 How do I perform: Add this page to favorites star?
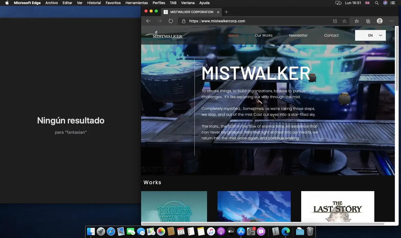pyautogui.click(x=344, y=21)
